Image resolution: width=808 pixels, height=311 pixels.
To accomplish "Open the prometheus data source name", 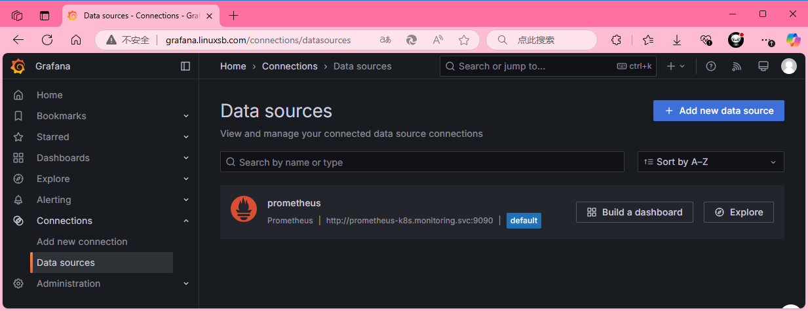I will (294, 203).
